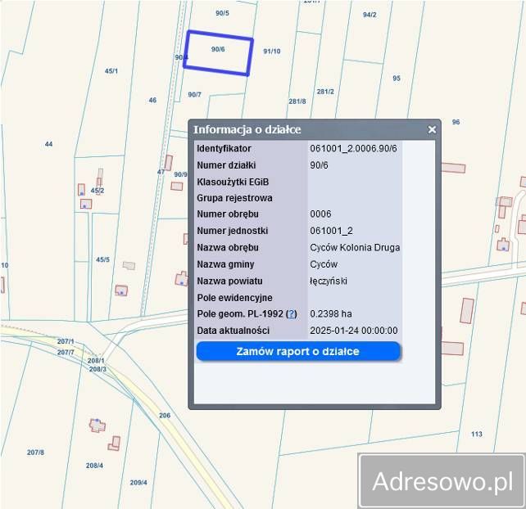The width and height of the screenshot is (526, 509).
Task: Select parcel 46 on the map
Action: click(x=152, y=101)
